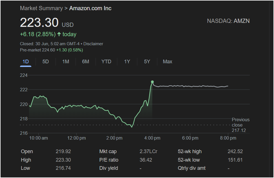Show the 6M price history tab
Screen dimensions: 274x178
click(x=86, y=62)
